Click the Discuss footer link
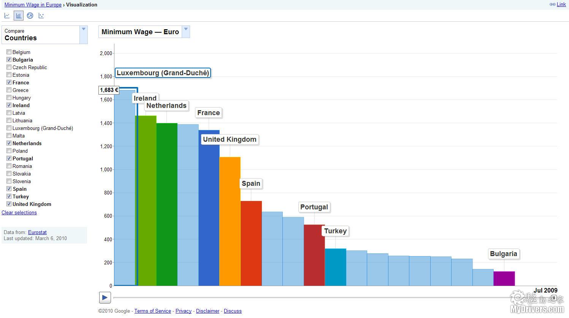Viewport: 569px width, 318px height. click(233, 311)
